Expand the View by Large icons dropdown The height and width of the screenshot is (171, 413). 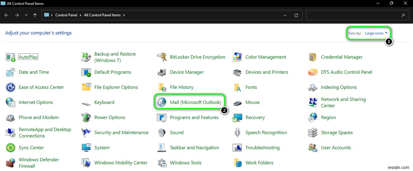376,33
